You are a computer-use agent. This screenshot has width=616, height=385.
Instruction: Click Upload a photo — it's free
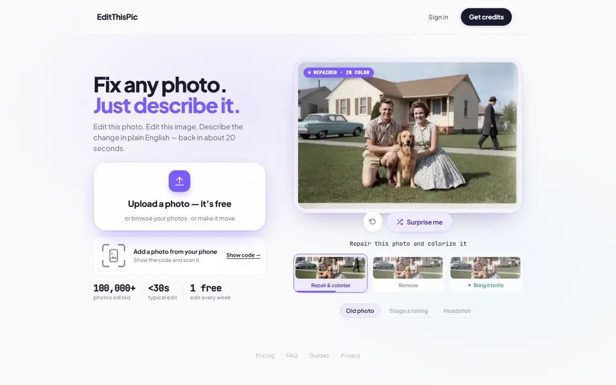click(x=180, y=204)
